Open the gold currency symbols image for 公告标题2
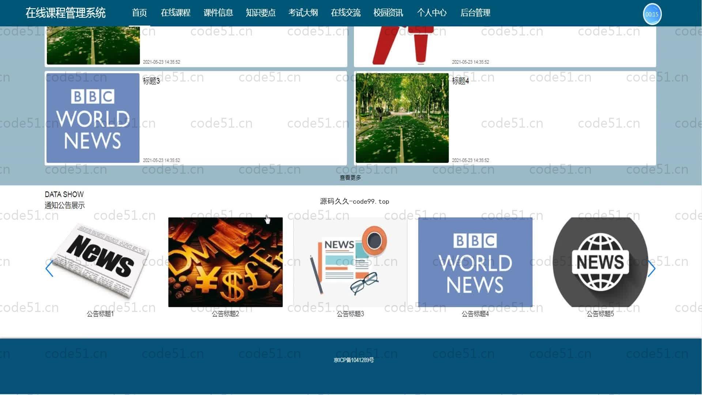Screen dimensions: 702x395 pyautogui.click(x=225, y=262)
